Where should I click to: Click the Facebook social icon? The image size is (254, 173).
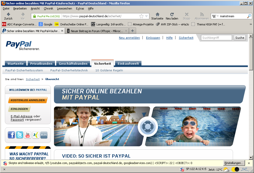click(11, 135)
